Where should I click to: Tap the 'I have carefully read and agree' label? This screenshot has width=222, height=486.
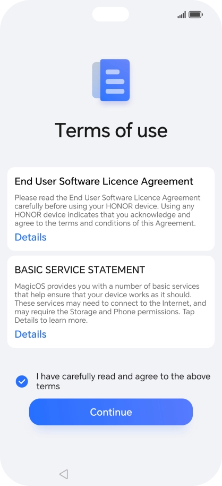(123, 381)
